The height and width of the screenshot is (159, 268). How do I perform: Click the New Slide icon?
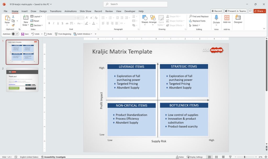click(26, 17)
